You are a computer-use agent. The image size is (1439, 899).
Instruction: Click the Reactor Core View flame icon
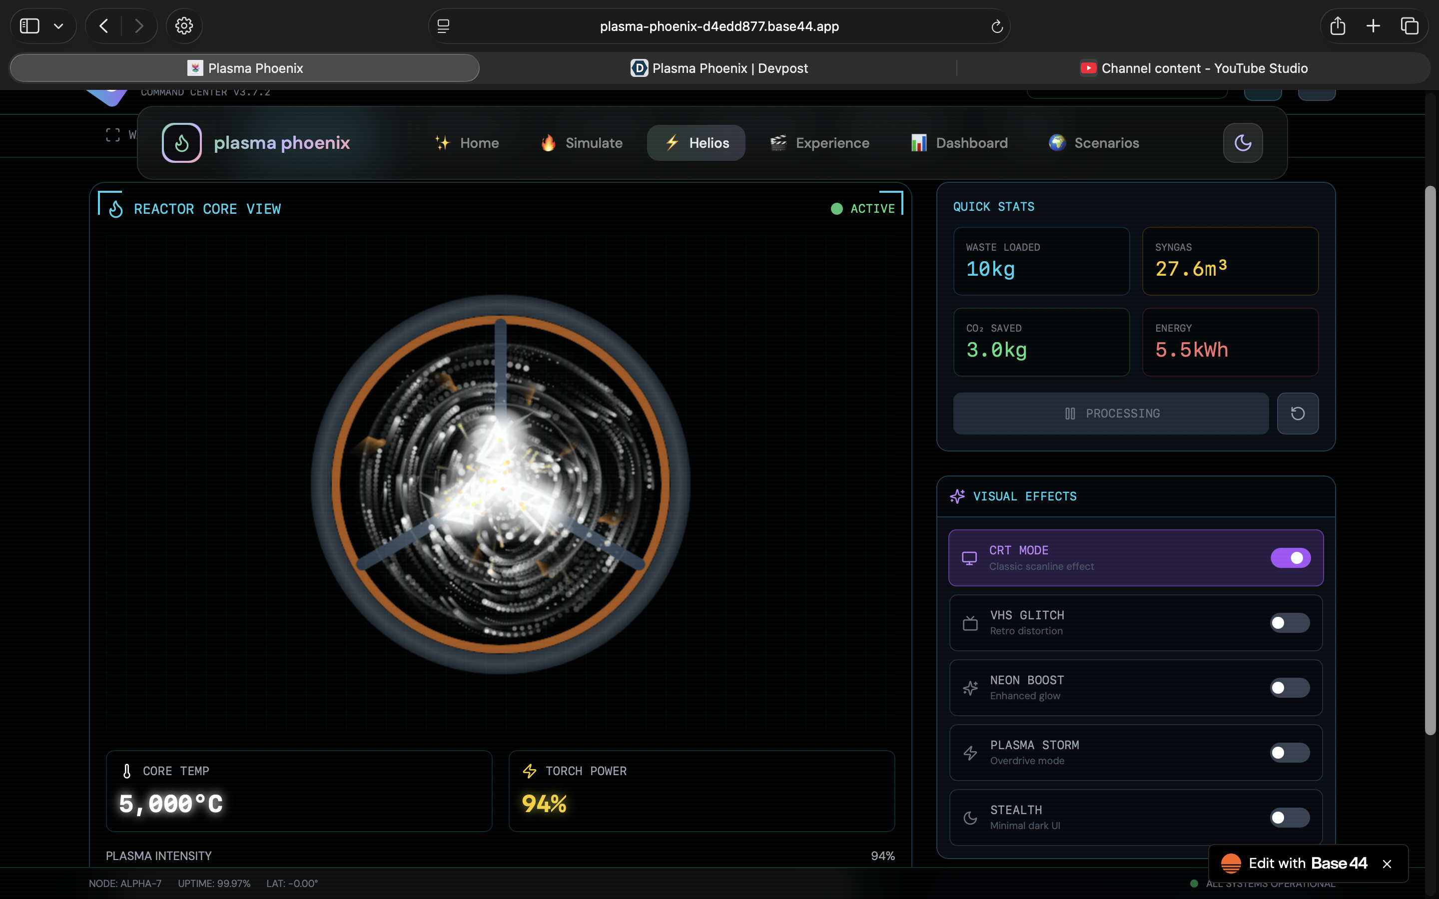[x=116, y=209]
